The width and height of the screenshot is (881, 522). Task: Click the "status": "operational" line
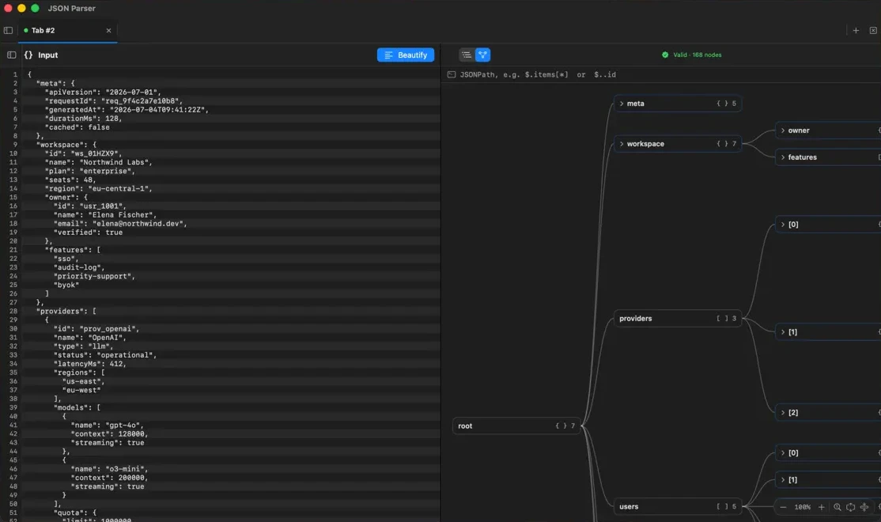[105, 355]
